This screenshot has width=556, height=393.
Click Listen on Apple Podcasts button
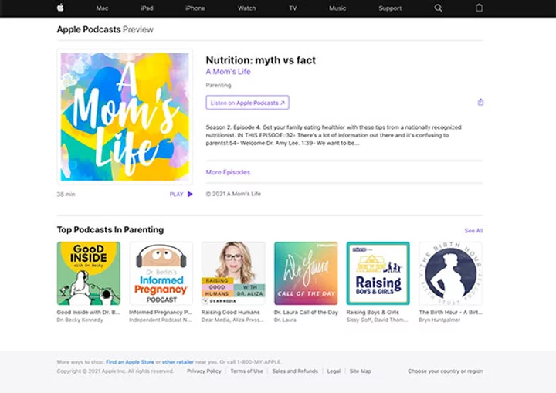(x=248, y=103)
